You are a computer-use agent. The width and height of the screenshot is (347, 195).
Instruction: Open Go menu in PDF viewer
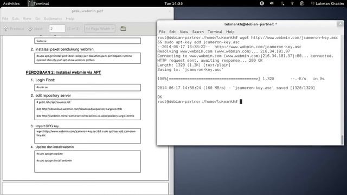[x=37, y=18]
